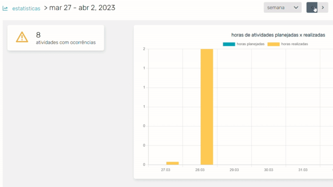Click the orange warning triangle icon
333x187 pixels.
tap(22, 37)
